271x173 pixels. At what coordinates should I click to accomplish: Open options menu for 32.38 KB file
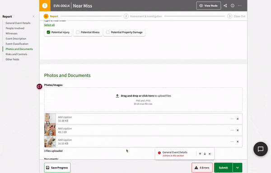click(x=232, y=119)
